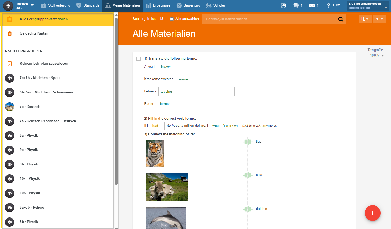Open the filter funnel dropdown button
Screen dimensions: 391x229
point(379,19)
